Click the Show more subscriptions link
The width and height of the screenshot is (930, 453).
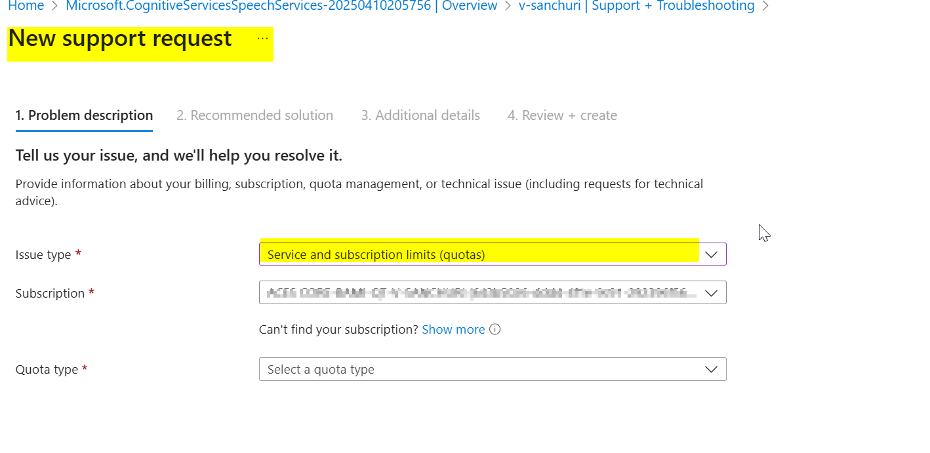(453, 329)
